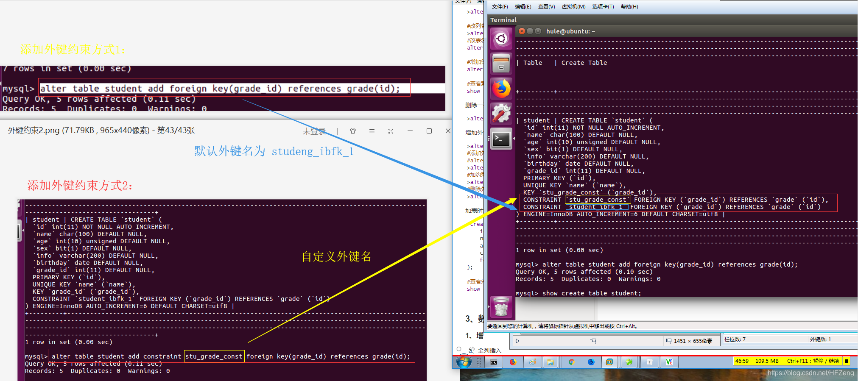The image size is (858, 381).
Task: Click the hule@ubuntu: ~ window title
Action: point(570,31)
